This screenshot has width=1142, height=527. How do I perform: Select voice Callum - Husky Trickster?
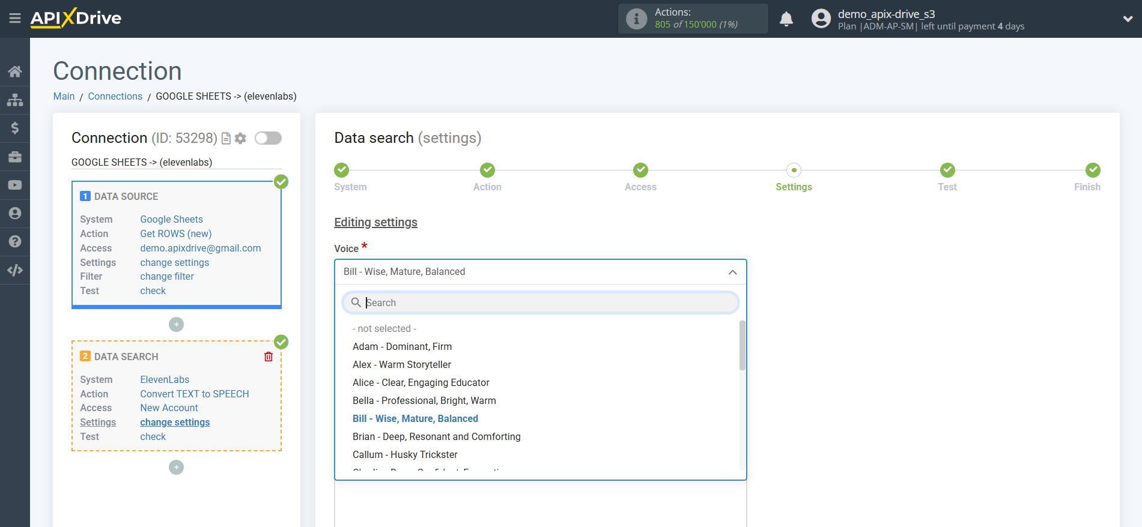(x=405, y=454)
